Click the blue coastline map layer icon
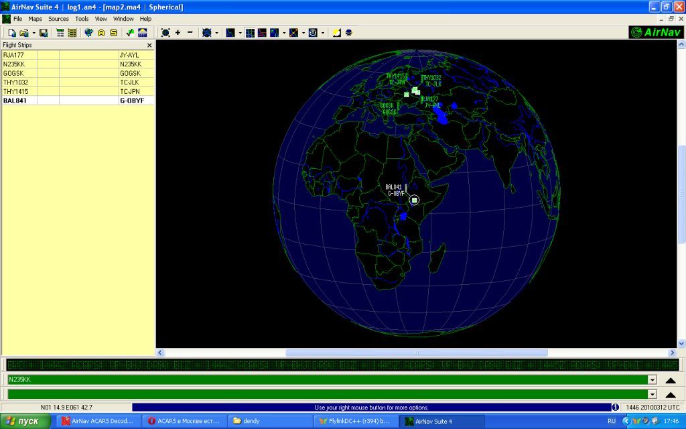This screenshot has width=686, height=429. pos(274,33)
